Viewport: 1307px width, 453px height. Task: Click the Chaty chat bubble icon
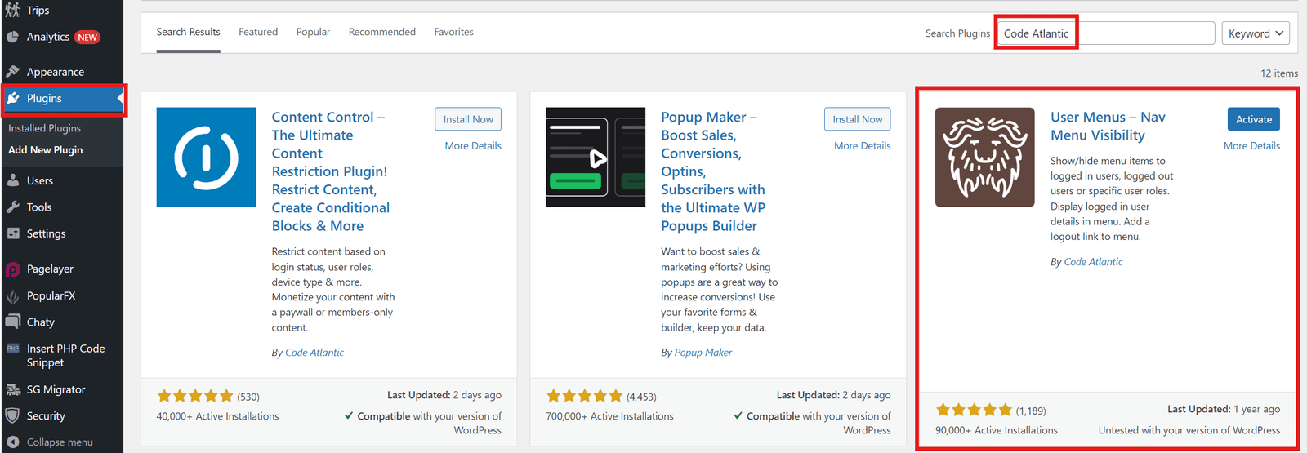pyautogui.click(x=12, y=322)
